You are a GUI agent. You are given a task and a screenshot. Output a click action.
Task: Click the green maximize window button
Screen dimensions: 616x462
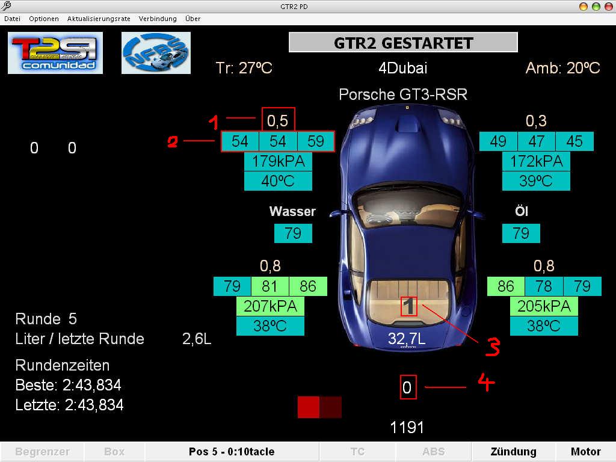[596, 6]
